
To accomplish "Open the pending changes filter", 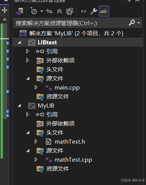I will [33, 11].
